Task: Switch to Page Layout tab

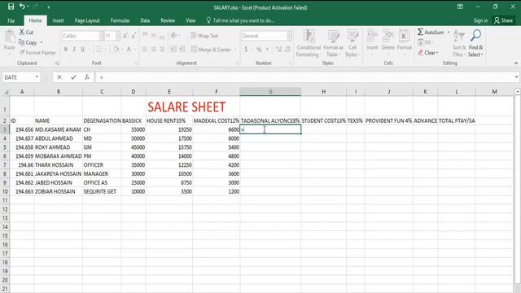Action: [x=87, y=20]
